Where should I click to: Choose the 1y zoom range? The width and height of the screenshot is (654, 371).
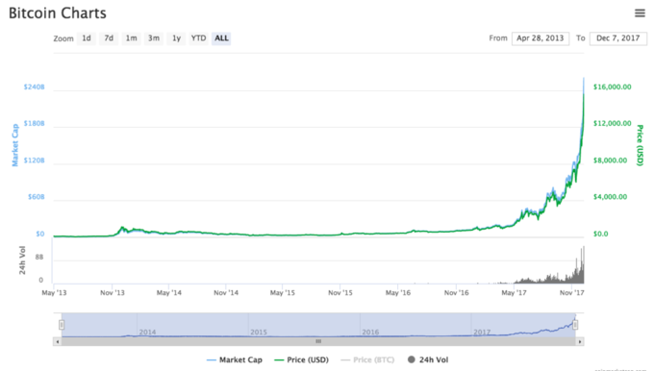point(176,38)
